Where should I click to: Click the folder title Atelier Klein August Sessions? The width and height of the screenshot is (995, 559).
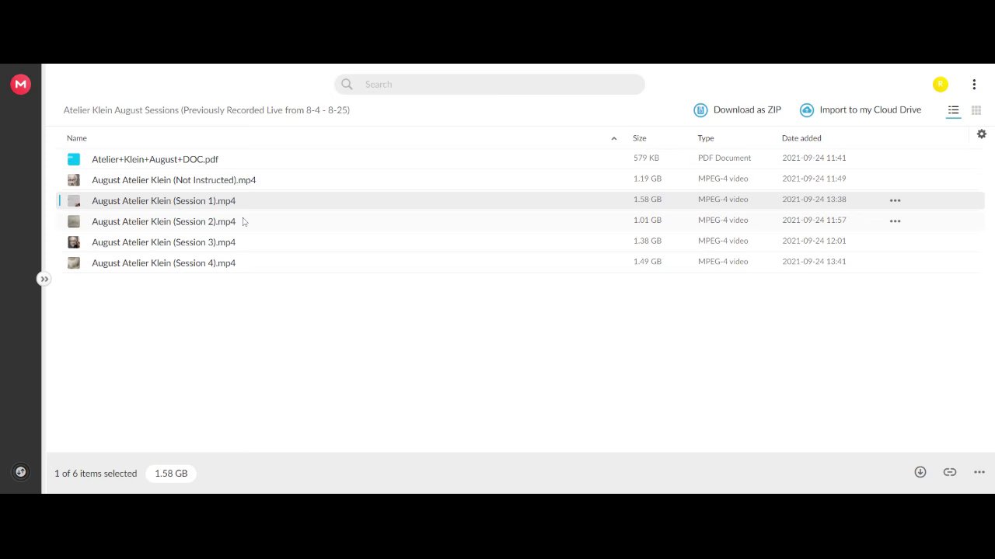(x=207, y=110)
